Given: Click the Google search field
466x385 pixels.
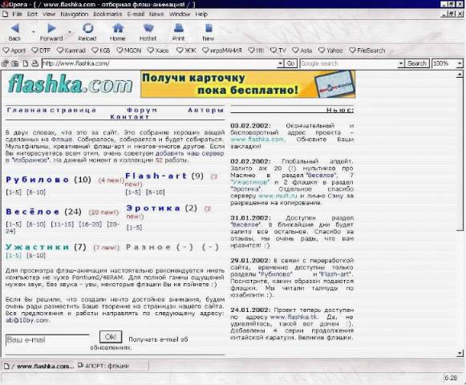Looking at the screenshot, I should click(349, 63).
